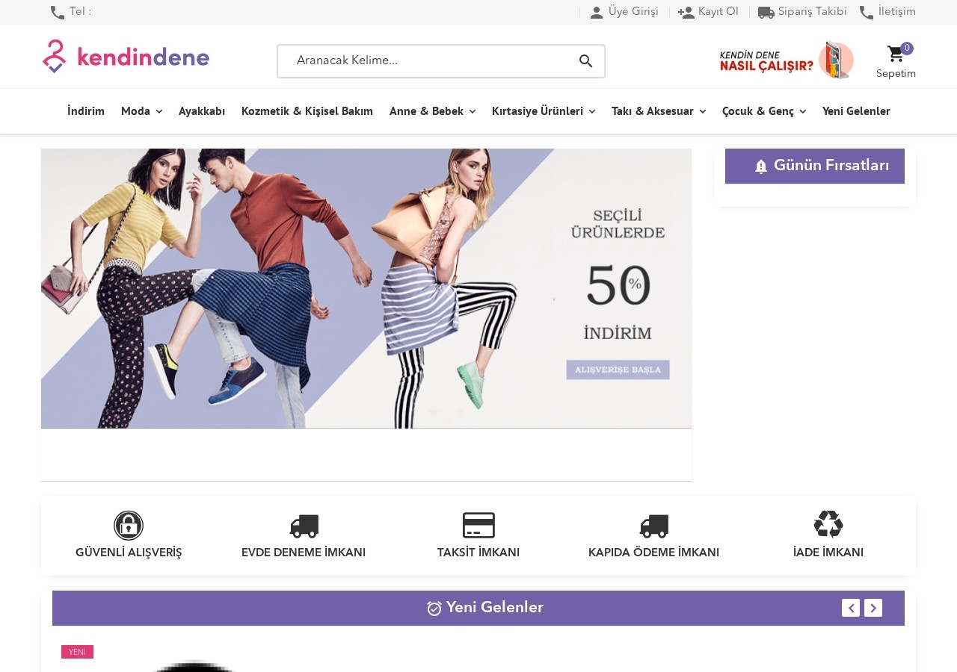Click the Kapıda Ödeme İmkanı truck icon
Viewport: 957px width, 672px height.
[653, 526]
